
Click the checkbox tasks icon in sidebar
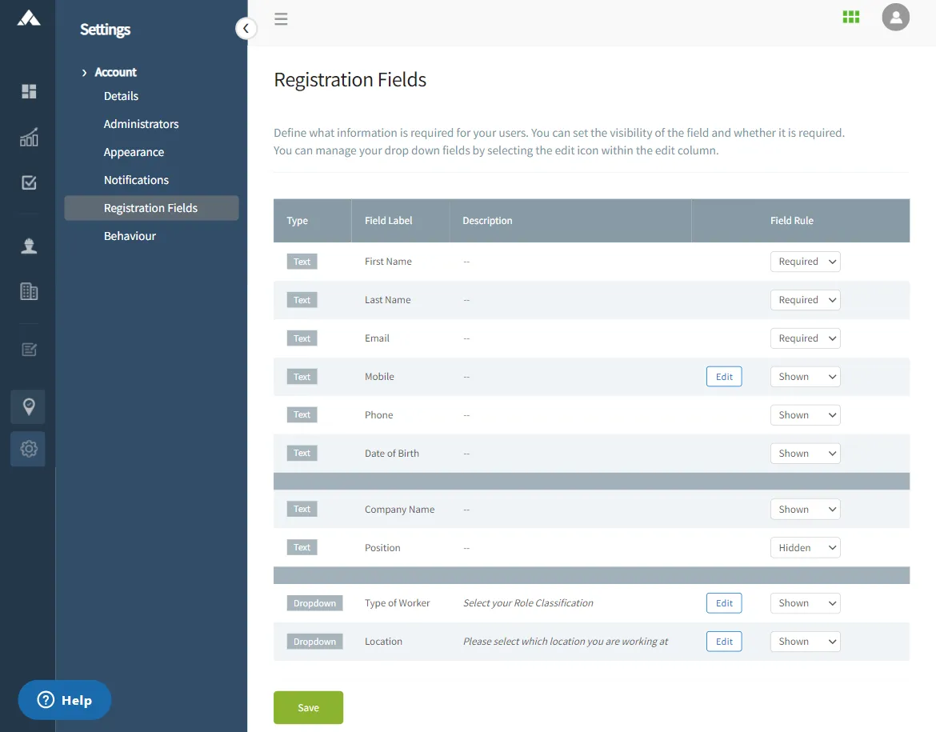pos(29,183)
